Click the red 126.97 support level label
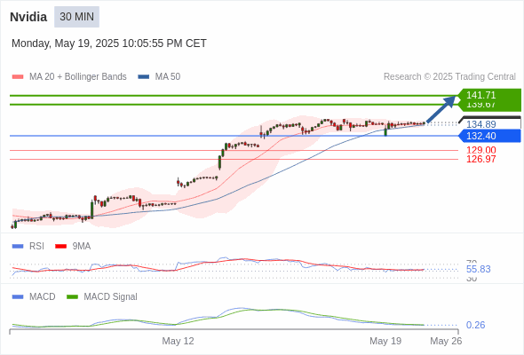Image resolution: width=524 pixels, height=355 pixels. tap(480, 159)
